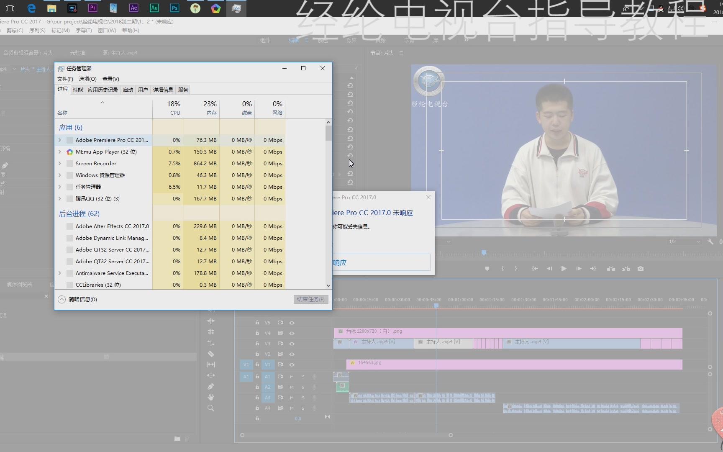Click the timeline playhead at 00:00:45:00
The image size is (723, 452).
point(436,306)
